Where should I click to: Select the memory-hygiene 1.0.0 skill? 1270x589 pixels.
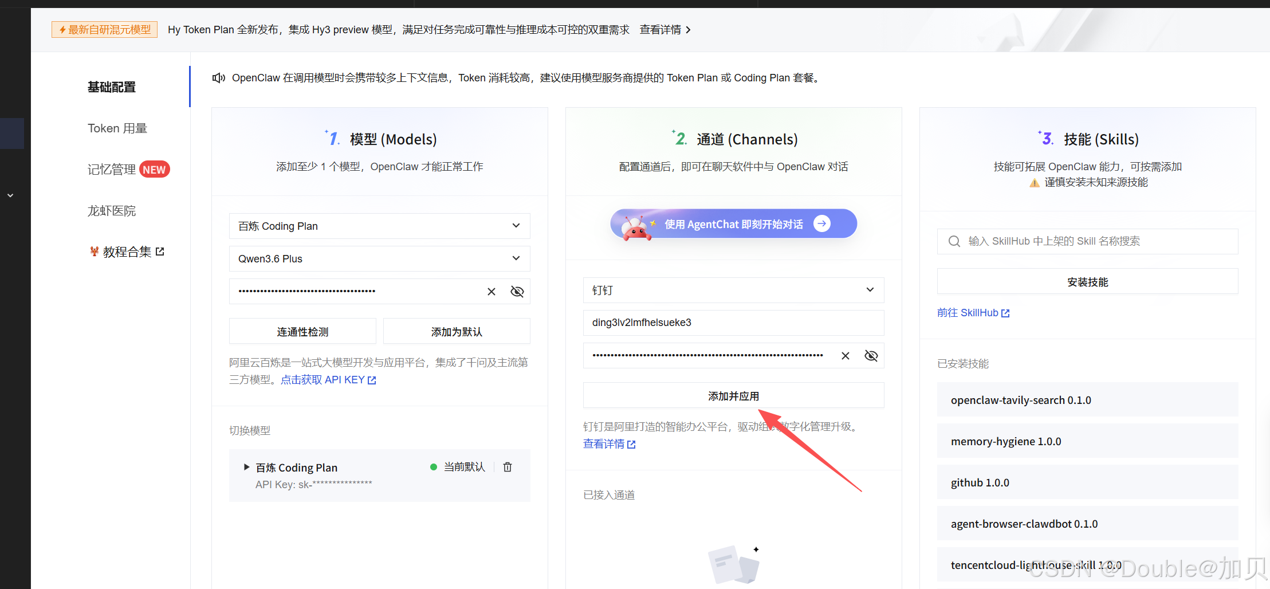[x=1087, y=441]
